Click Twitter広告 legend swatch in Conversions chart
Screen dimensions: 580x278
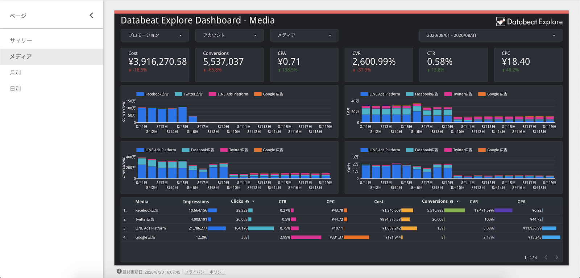tap(178, 94)
